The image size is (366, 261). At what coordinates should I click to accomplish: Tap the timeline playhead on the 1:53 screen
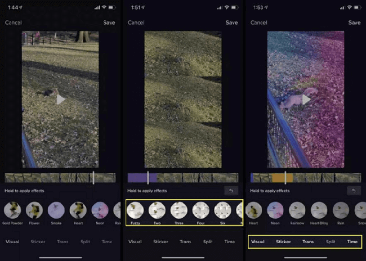[x=285, y=178]
